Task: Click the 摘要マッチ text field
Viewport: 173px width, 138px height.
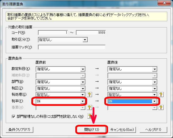Action: [x=72, y=47]
